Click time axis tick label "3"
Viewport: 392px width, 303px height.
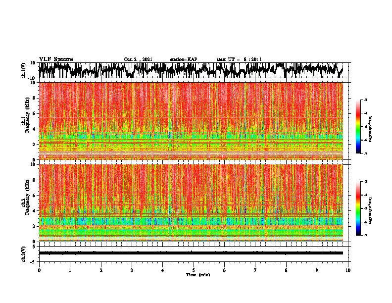pyautogui.click(x=132, y=270)
